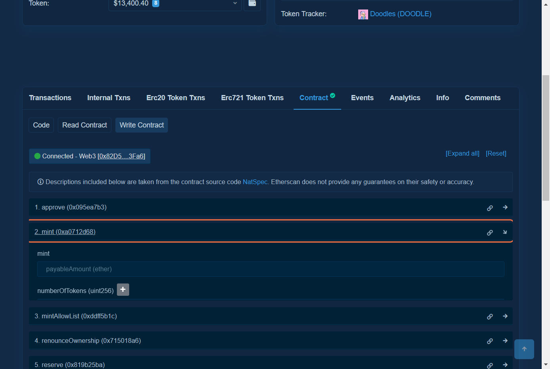Click the info icon beside Descriptions notice
Viewport: 550px width, 369px height.
pyautogui.click(x=40, y=182)
